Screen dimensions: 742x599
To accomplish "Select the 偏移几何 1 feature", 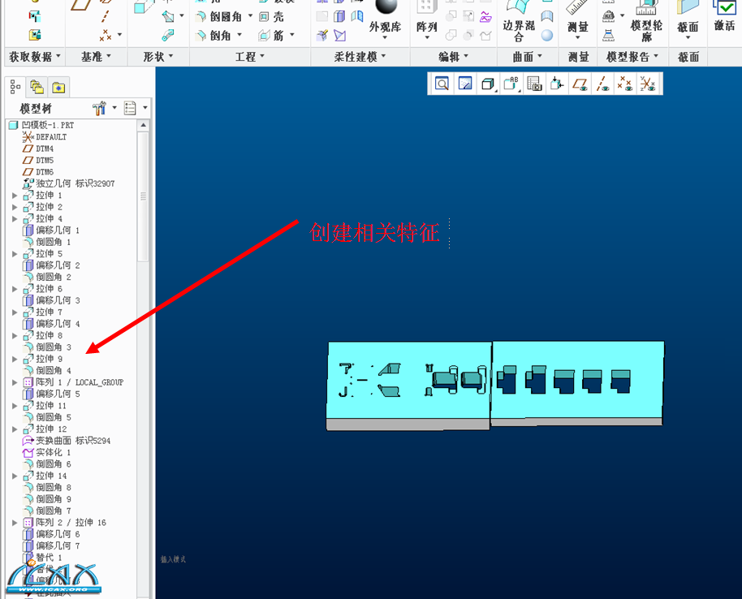I will point(52,231).
